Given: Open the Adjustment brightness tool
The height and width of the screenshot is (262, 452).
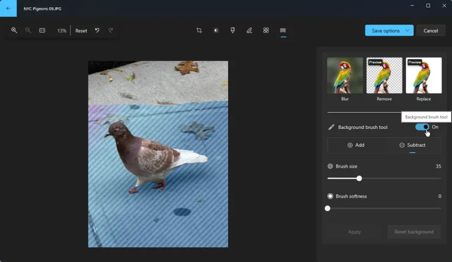Looking at the screenshot, I should 216,30.
